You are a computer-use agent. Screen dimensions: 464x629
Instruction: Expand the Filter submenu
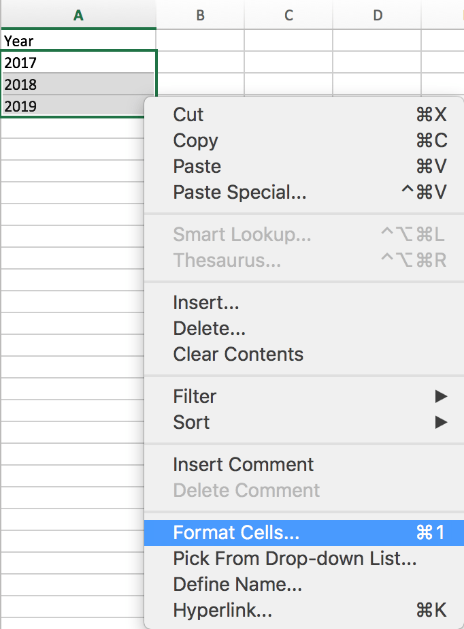195,396
